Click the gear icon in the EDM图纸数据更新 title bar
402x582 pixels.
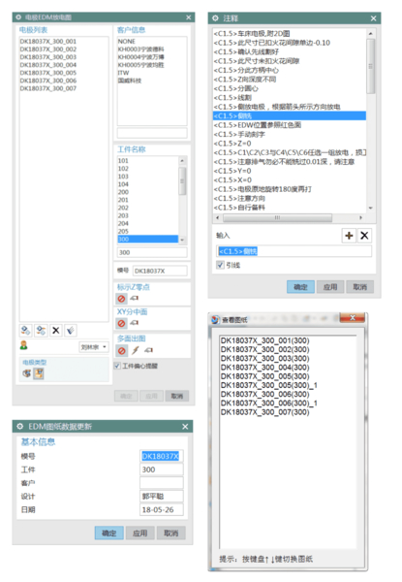(x=20, y=426)
